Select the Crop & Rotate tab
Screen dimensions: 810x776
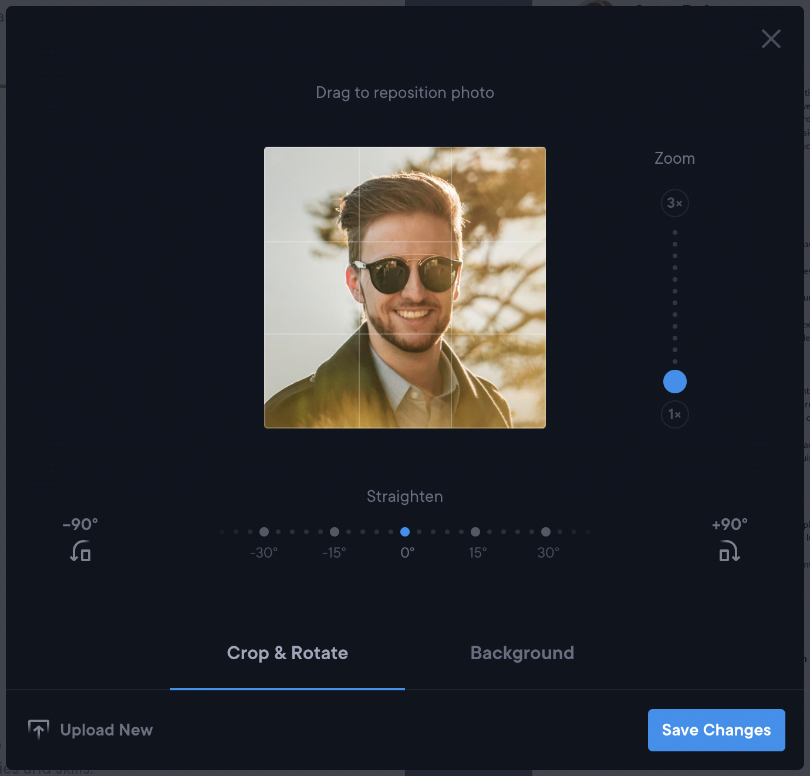288,653
